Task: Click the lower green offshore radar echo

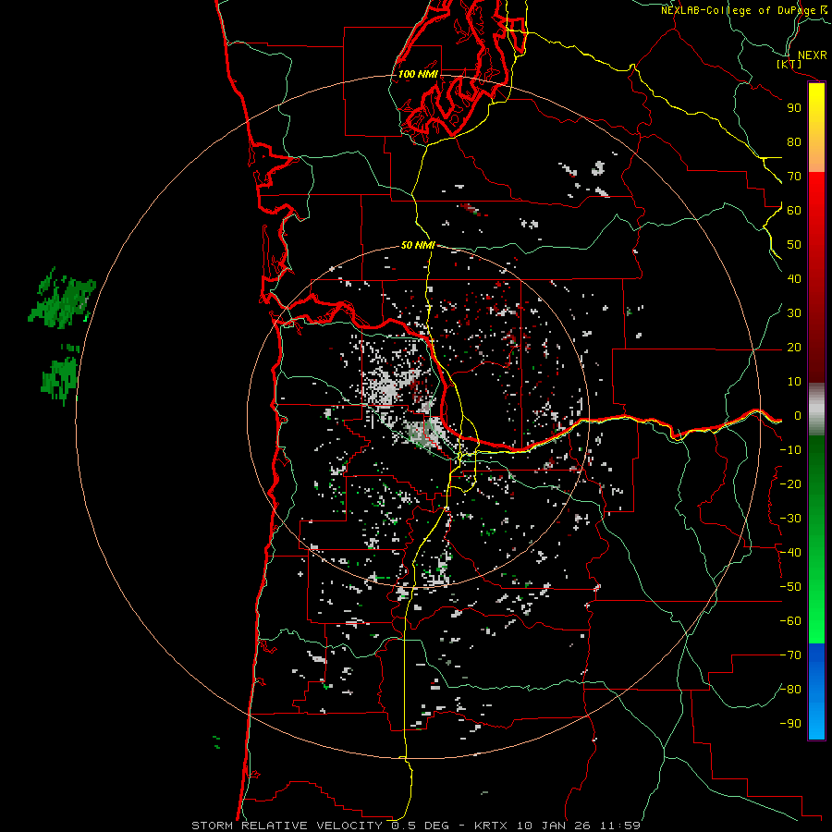Action: pyautogui.click(x=60, y=374)
